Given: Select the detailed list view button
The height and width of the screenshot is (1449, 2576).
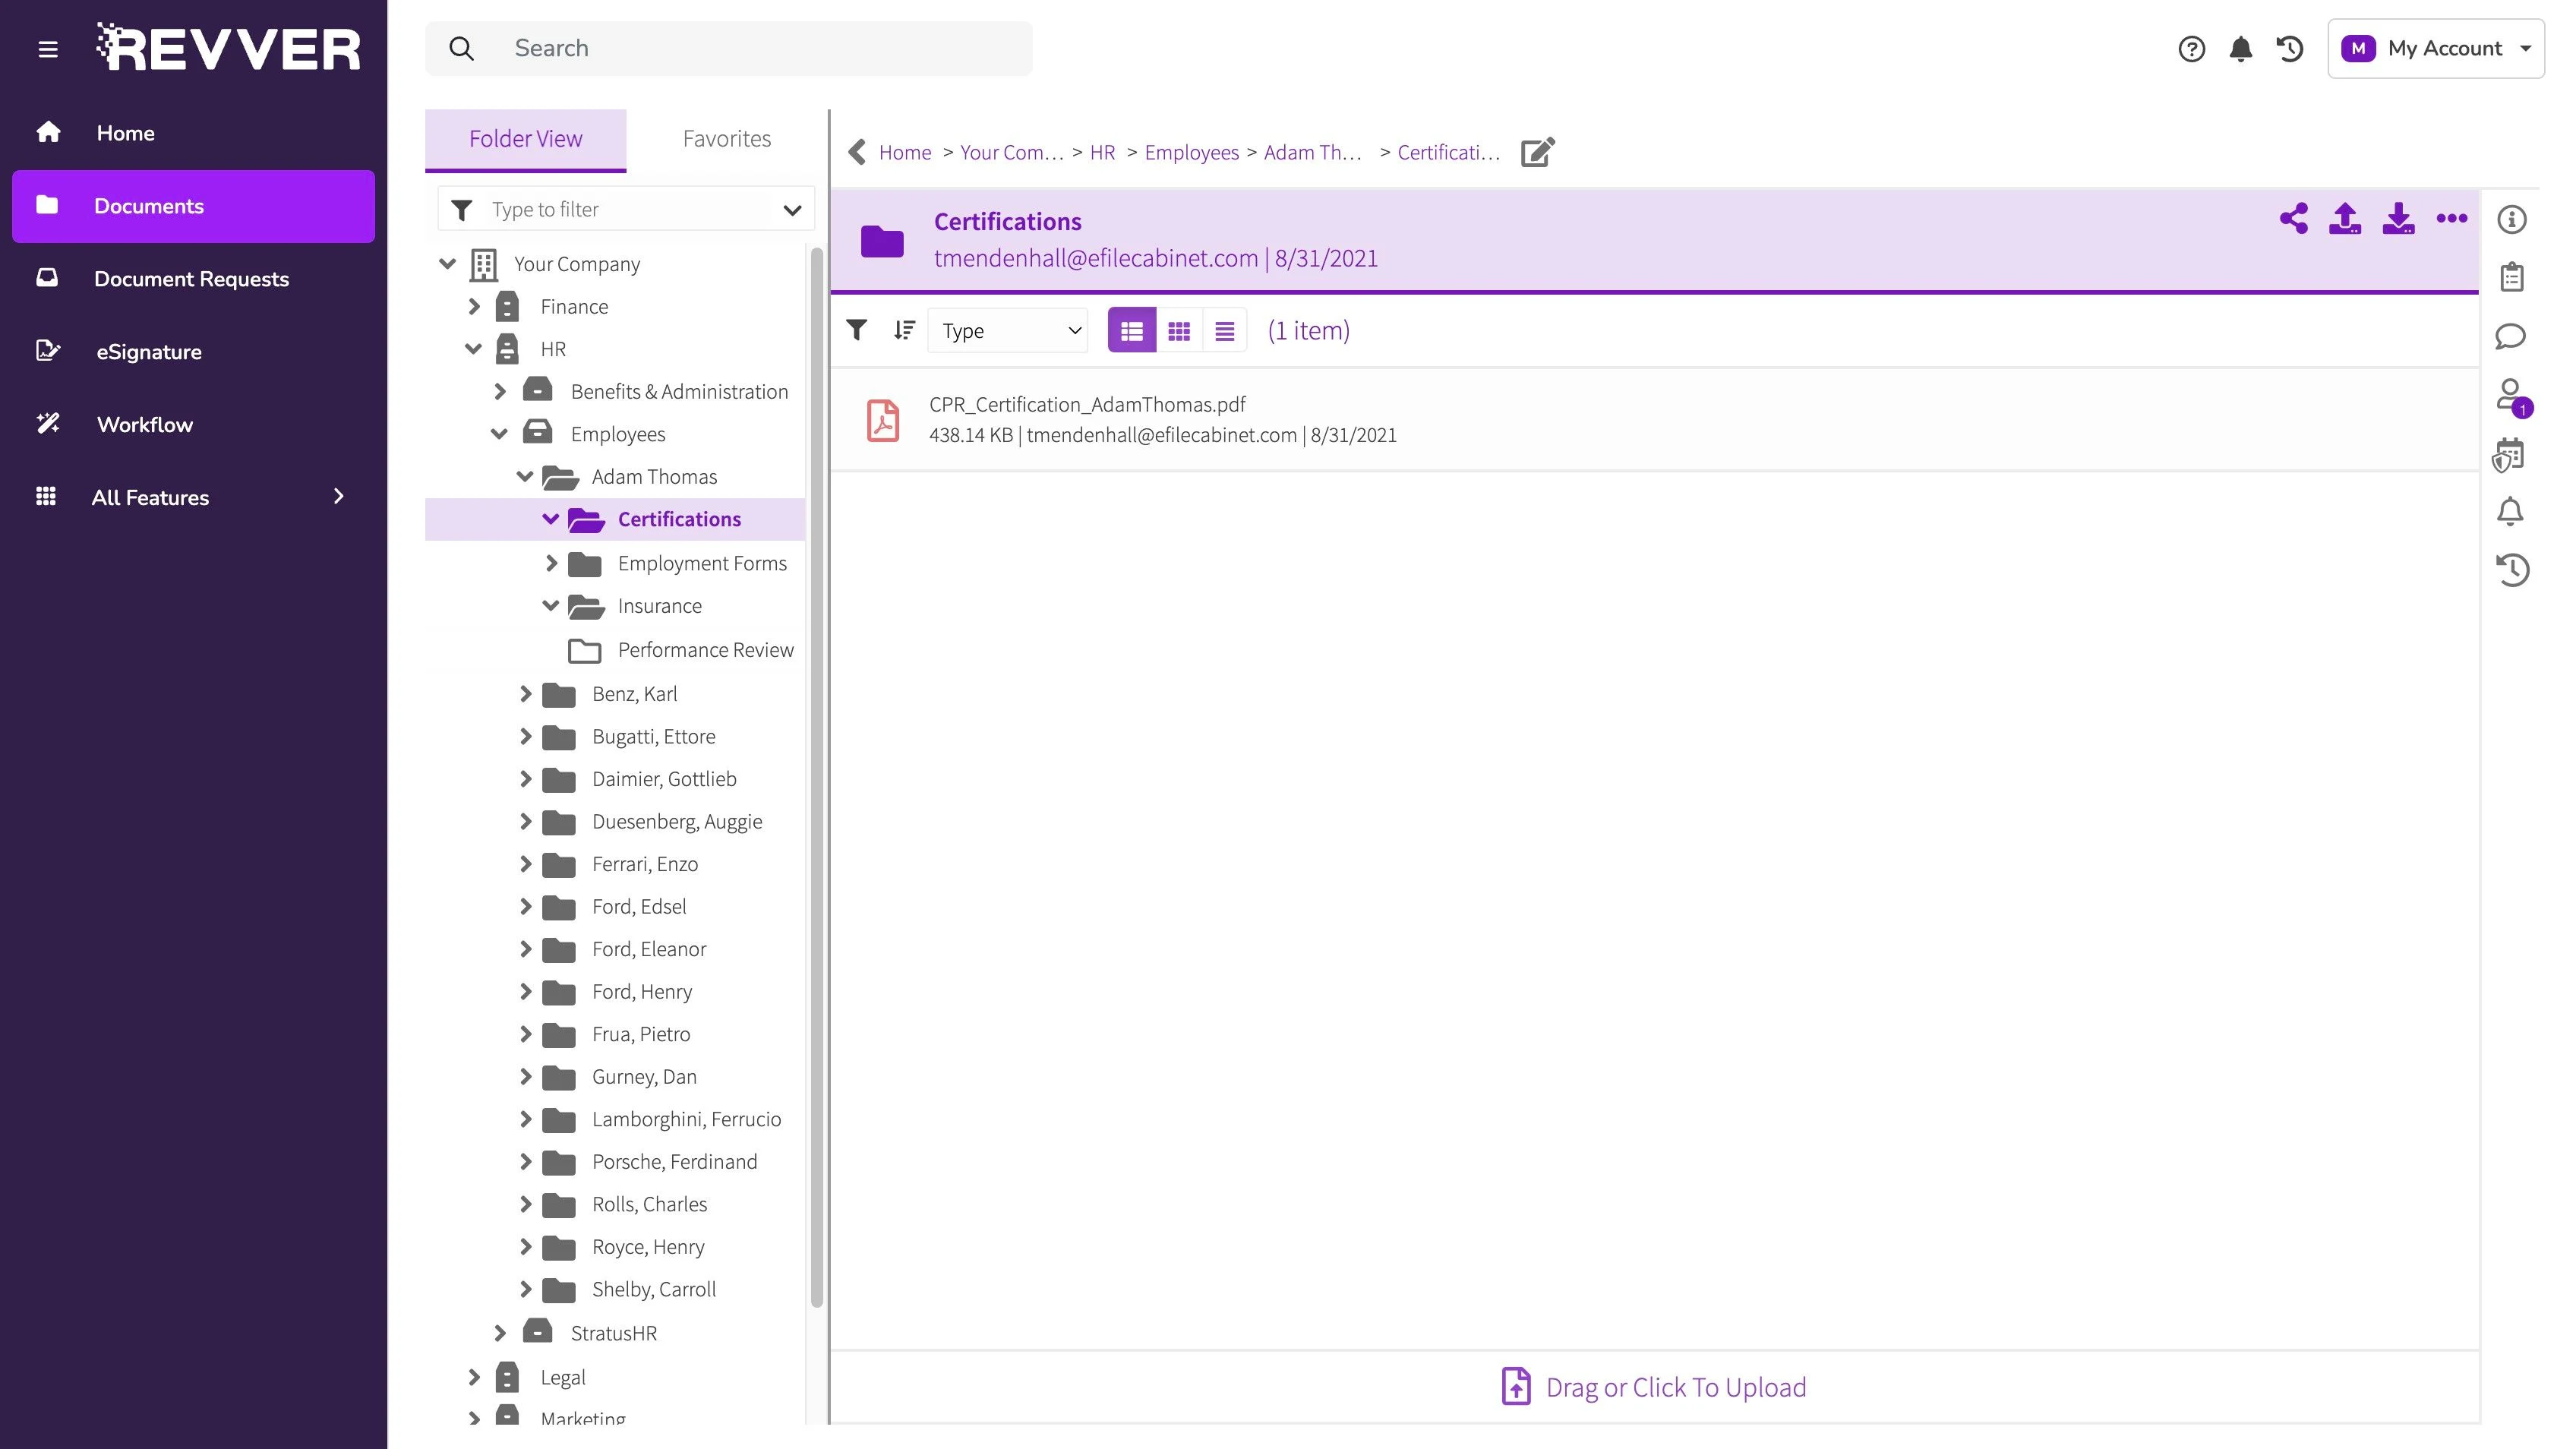Looking at the screenshot, I should (x=1132, y=331).
